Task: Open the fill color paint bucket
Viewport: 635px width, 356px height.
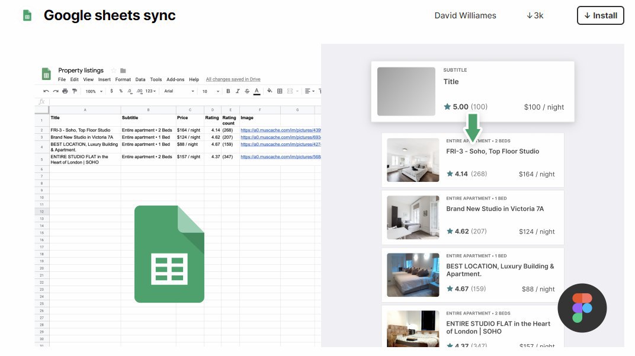Action: 270,91
